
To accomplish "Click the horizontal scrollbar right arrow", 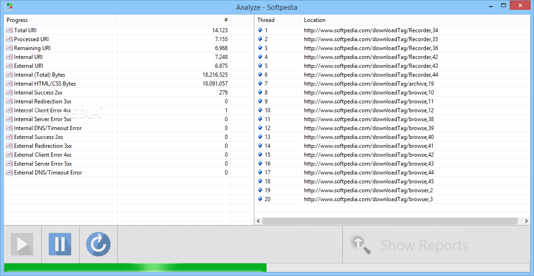I will (x=526, y=221).
